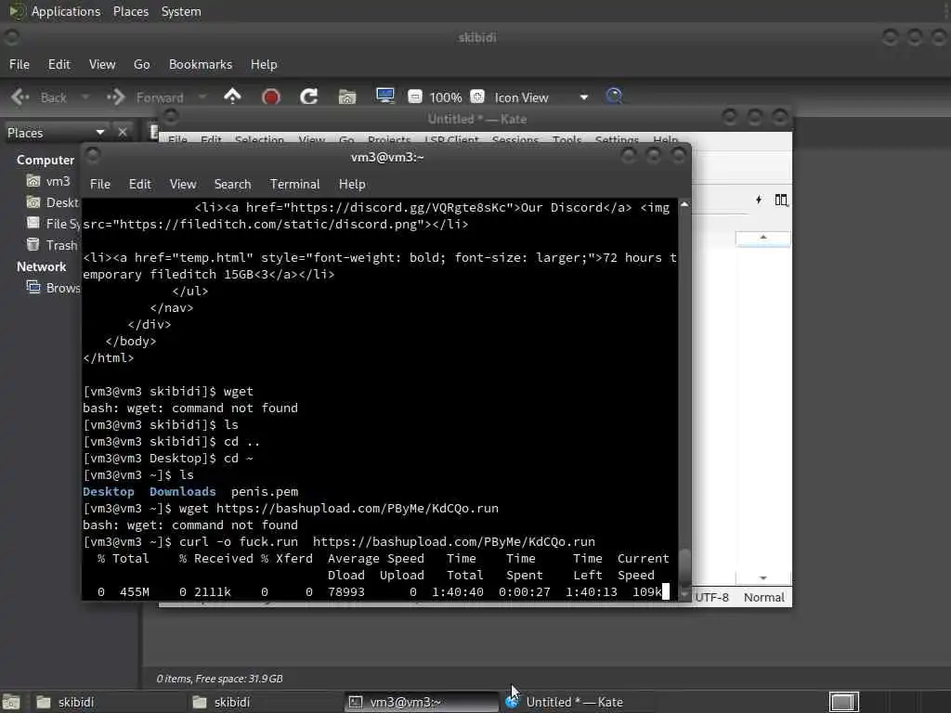
Task: Open the file manager File menu
Action: tap(20, 64)
